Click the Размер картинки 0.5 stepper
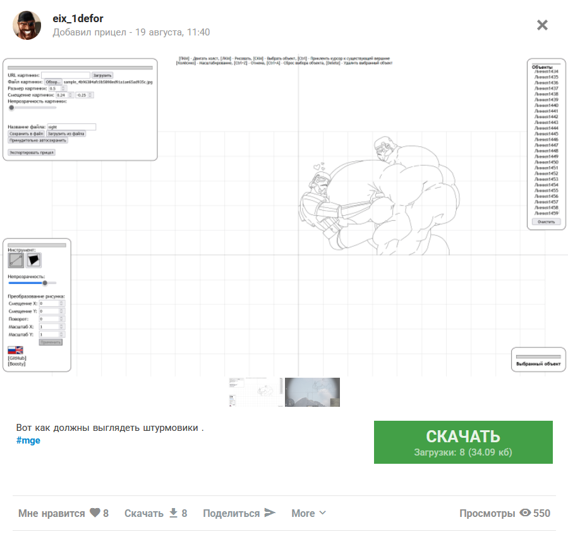 click(57, 89)
